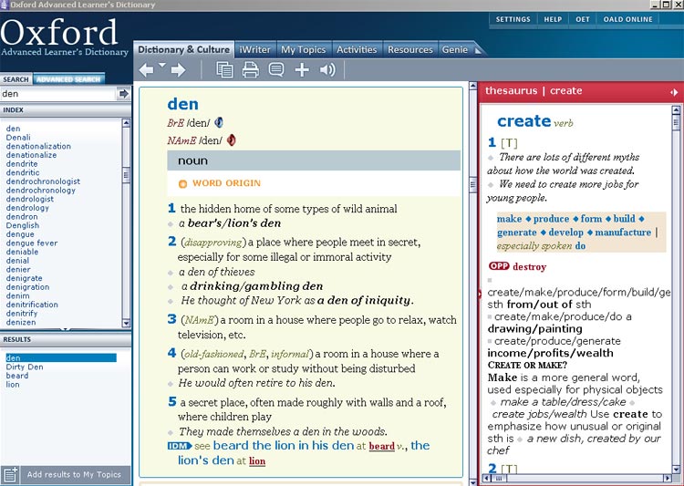
Task: Select Denglish in the index list
Action: click(23, 225)
